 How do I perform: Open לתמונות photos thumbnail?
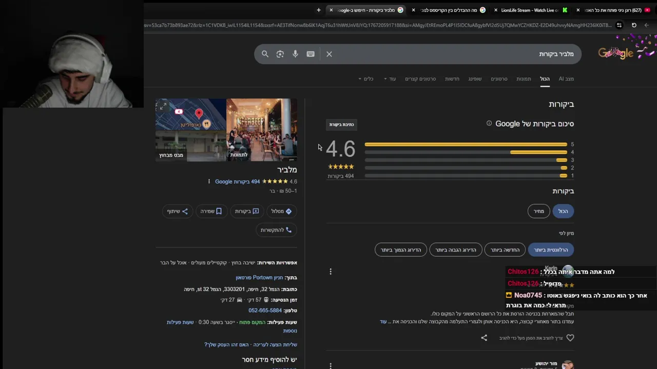[x=262, y=130]
